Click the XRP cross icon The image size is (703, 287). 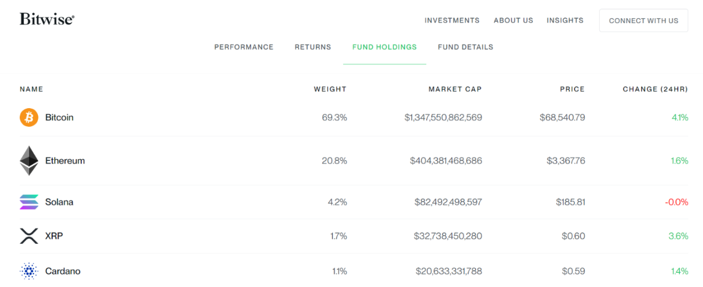[x=29, y=236]
